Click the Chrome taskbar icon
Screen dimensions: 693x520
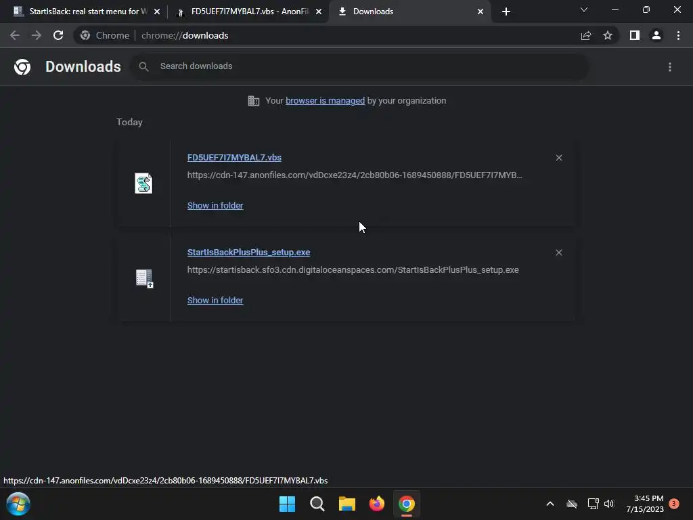pos(407,504)
